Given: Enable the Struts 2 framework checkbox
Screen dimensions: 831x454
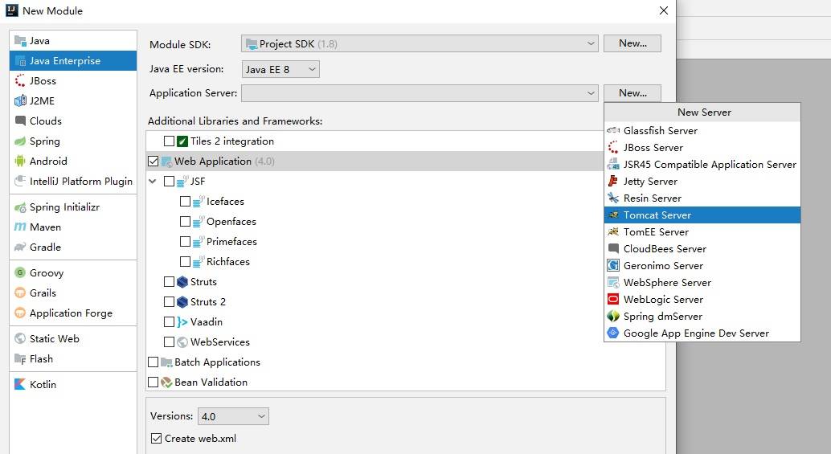Looking at the screenshot, I should pos(169,302).
